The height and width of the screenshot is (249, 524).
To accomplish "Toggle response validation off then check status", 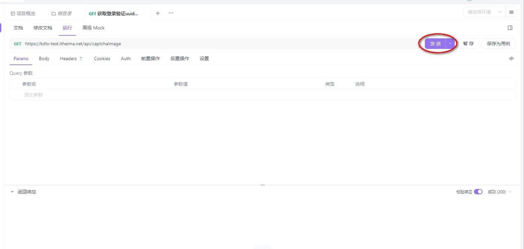I will 478,191.
